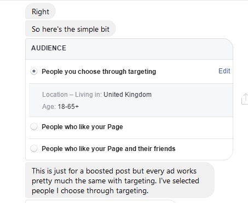
Task: Select the 'People you choose through targeting' radio button
Action: pyautogui.click(x=34, y=71)
